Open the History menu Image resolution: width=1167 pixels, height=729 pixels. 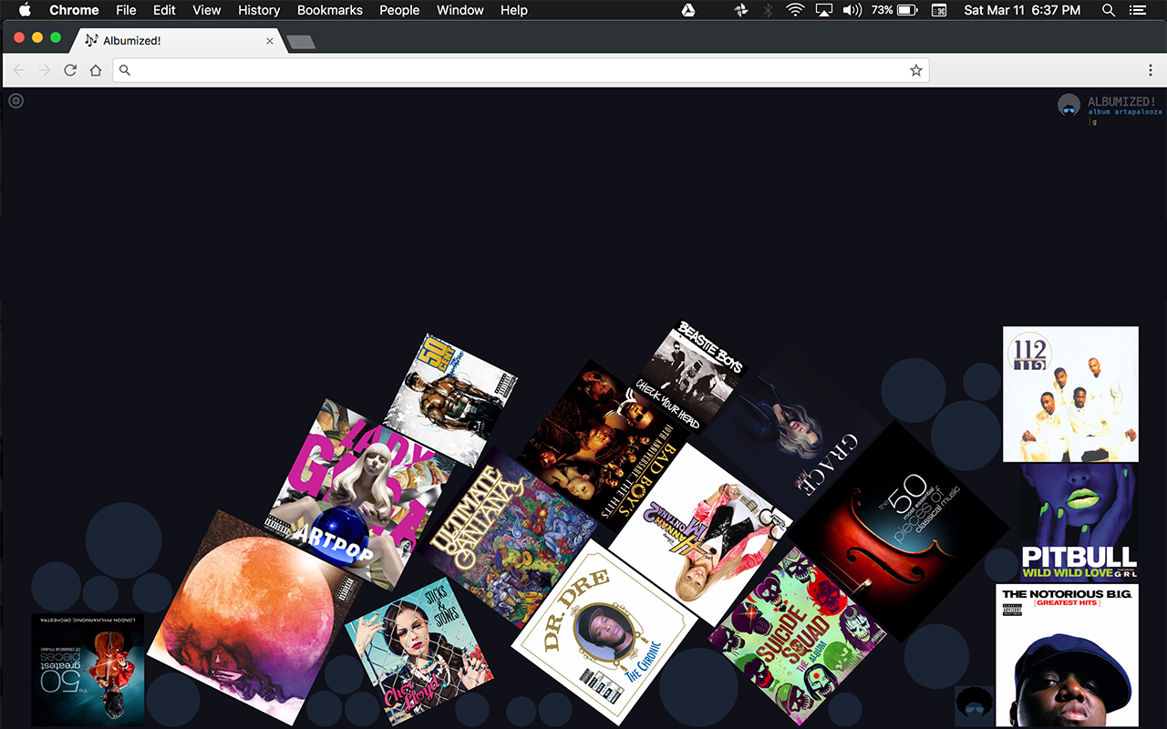tap(258, 10)
